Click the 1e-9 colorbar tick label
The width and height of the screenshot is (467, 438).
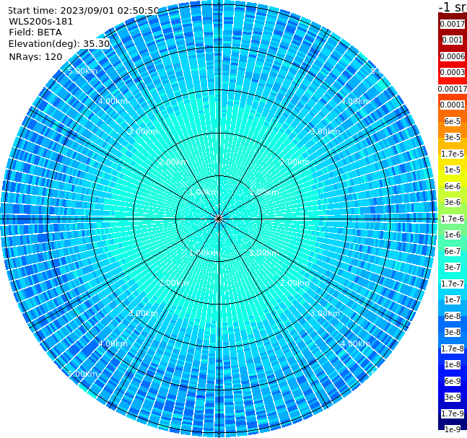(x=453, y=429)
